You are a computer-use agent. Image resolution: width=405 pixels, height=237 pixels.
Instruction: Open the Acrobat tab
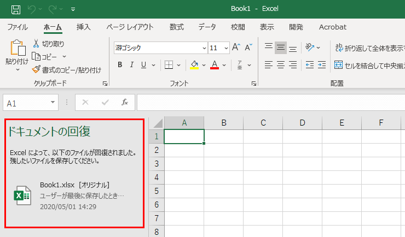click(x=333, y=27)
